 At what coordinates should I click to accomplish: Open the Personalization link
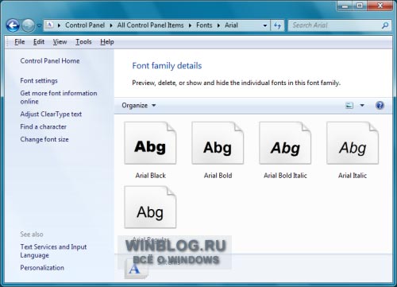[x=42, y=268]
